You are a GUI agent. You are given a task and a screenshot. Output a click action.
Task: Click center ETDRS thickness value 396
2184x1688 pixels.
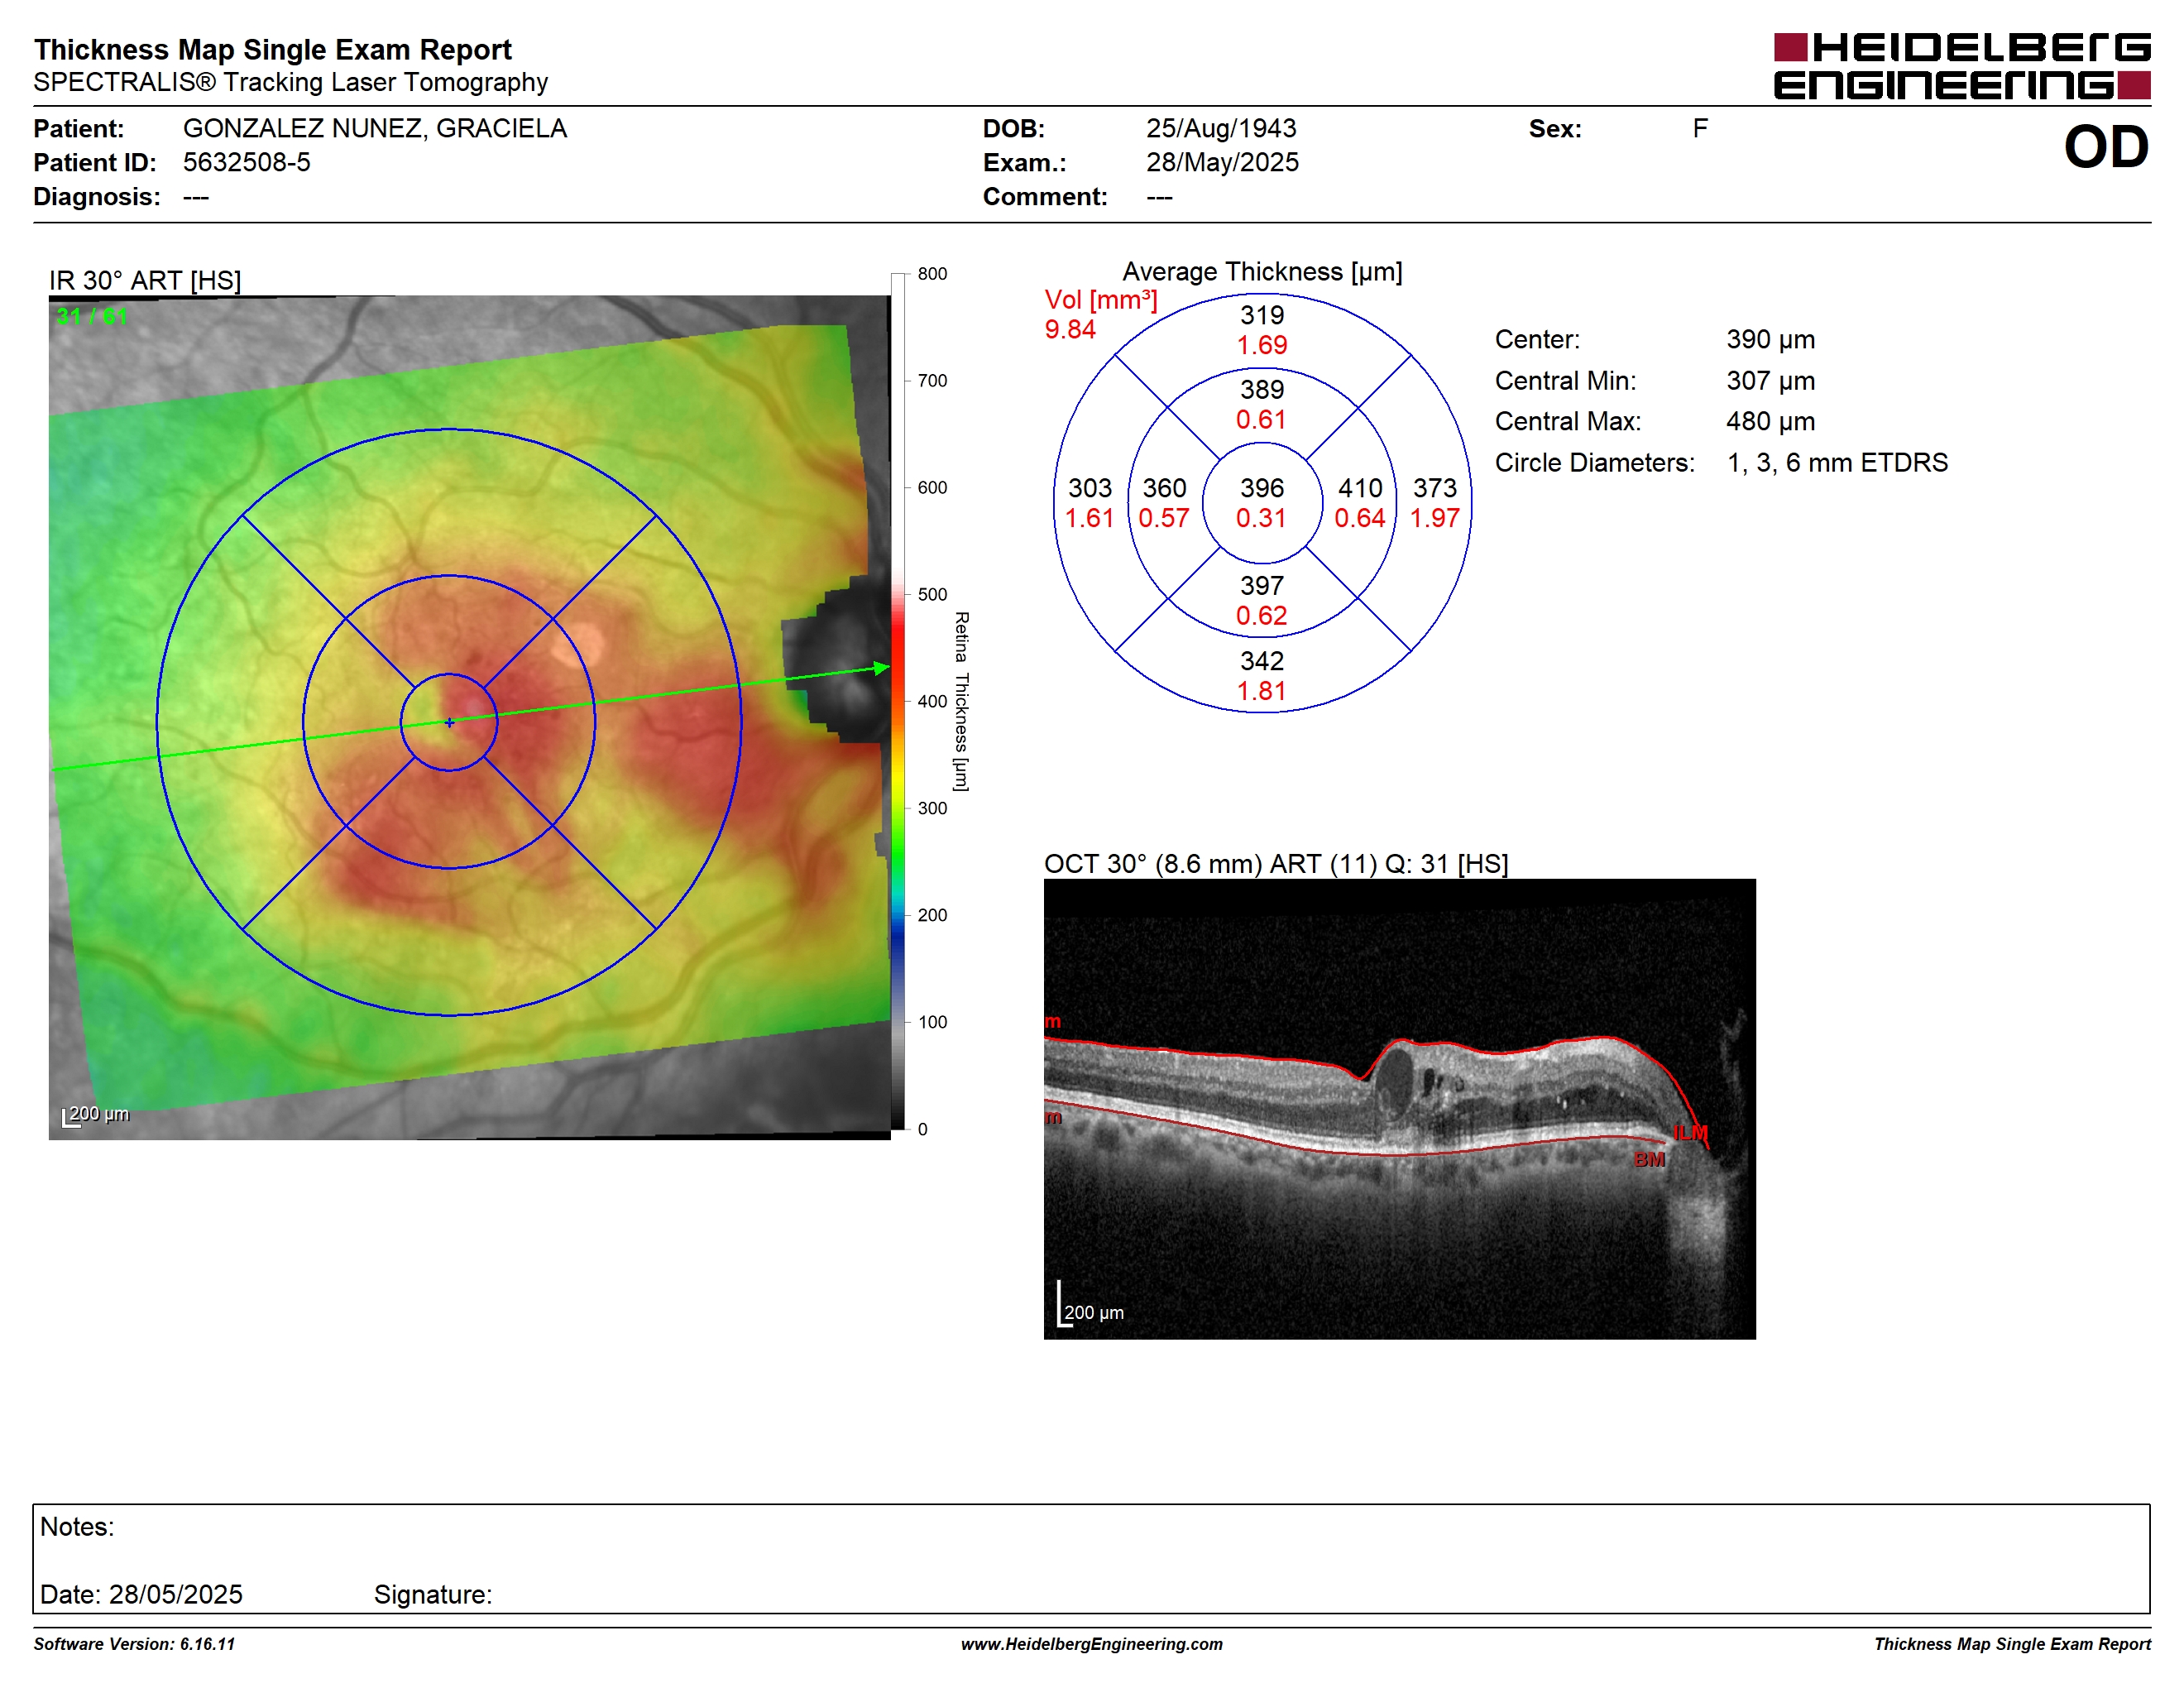point(1262,488)
